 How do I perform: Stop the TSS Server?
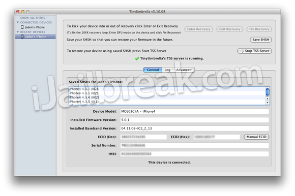point(254,51)
